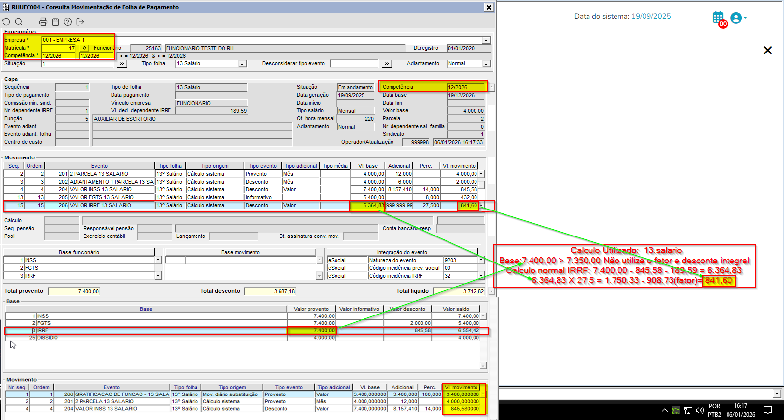The height and width of the screenshot is (420, 784).
Task: Select FGTS in Base funcionário list
Action: tap(79, 268)
